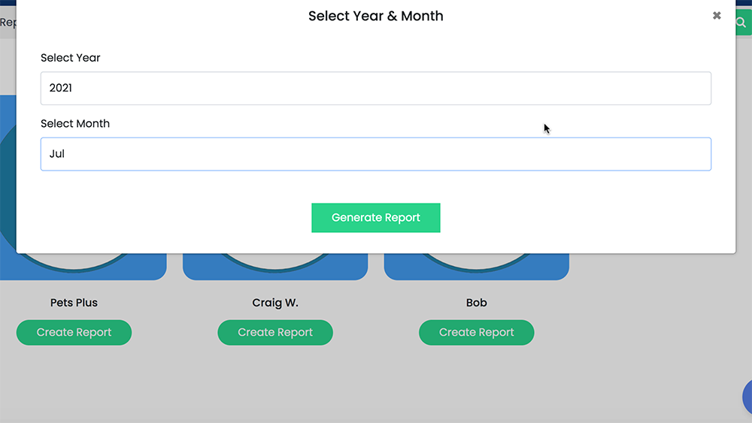This screenshot has width=752, height=423.
Task: Click the Generate Report button
Action: point(375,217)
